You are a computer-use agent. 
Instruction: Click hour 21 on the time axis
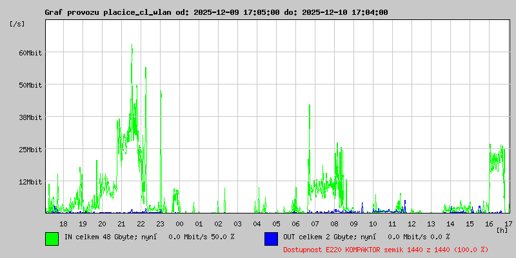coord(121,223)
